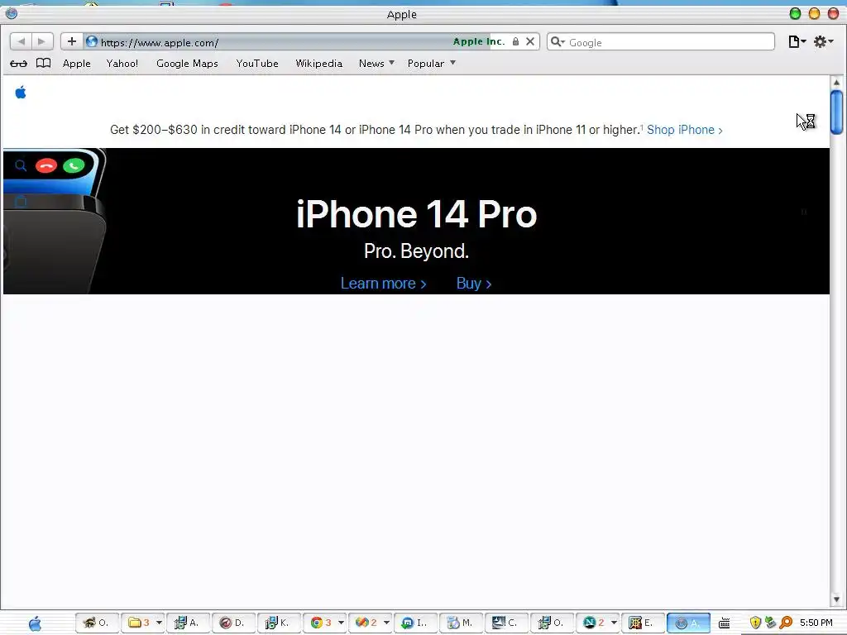Show the Reading List glasses icon
This screenshot has width=847, height=635.
coord(18,64)
